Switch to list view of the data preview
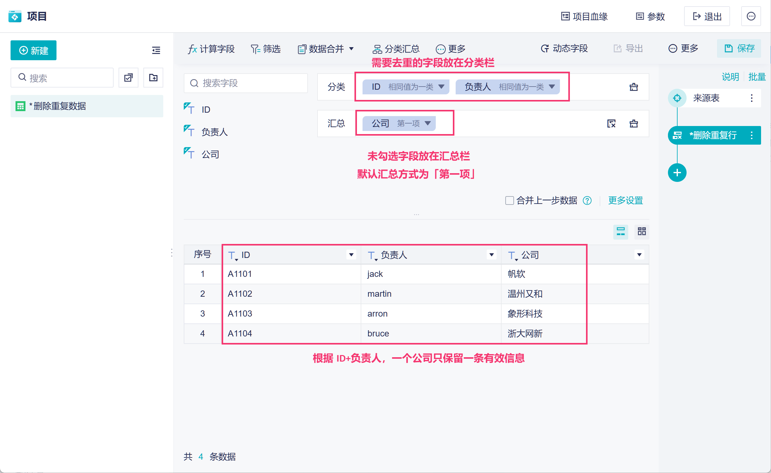The height and width of the screenshot is (473, 771). pos(620,232)
